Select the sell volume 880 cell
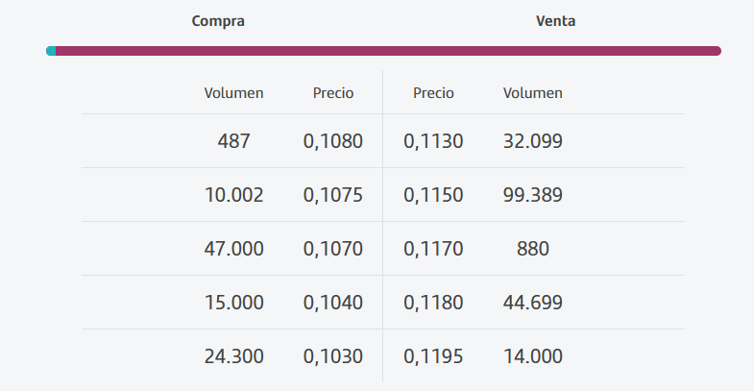 (x=533, y=249)
